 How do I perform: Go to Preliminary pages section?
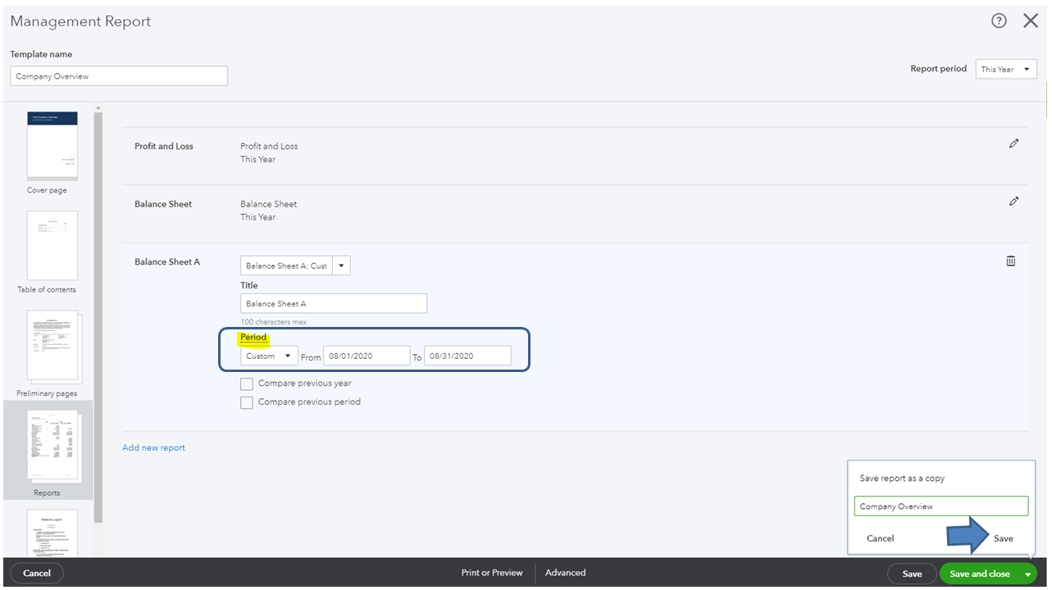click(52, 346)
